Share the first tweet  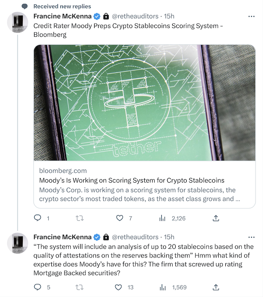pos(216,218)
